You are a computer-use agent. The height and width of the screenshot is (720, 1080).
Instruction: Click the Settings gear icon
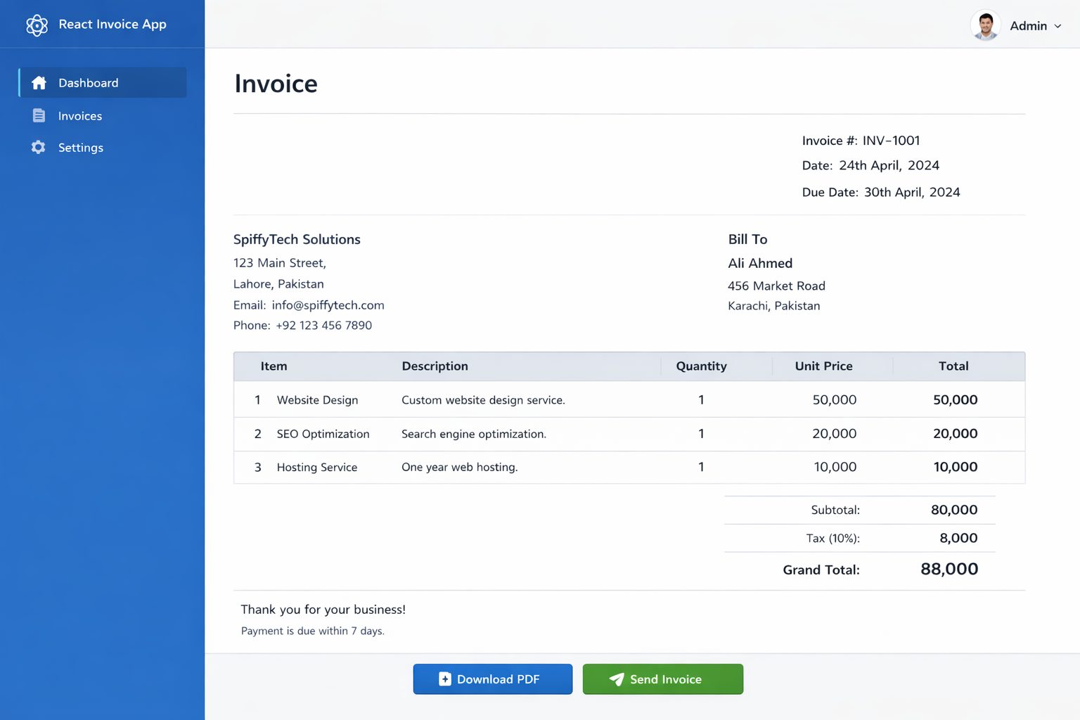[39, 148]
